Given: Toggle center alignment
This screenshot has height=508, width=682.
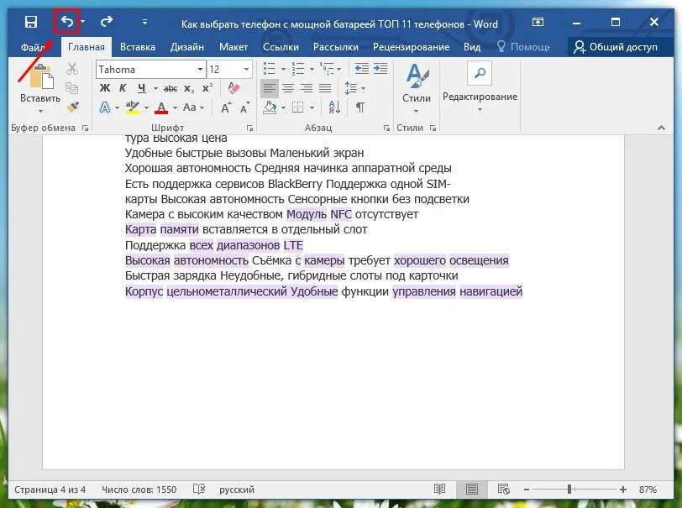Looking at the screenshot, I should (288, 88).
